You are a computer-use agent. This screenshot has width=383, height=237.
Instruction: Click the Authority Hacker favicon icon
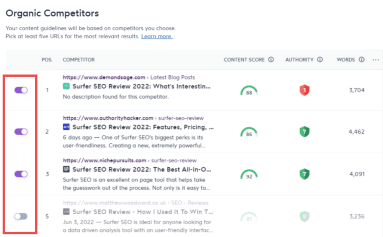(66, 127)
